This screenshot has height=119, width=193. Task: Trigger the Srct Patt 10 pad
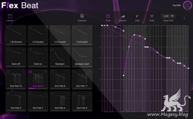pyautogui.click(x=16, y=79)
